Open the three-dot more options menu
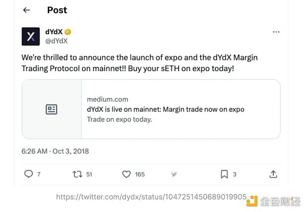The width and height of the screenshot is (306, 212). 276,32
